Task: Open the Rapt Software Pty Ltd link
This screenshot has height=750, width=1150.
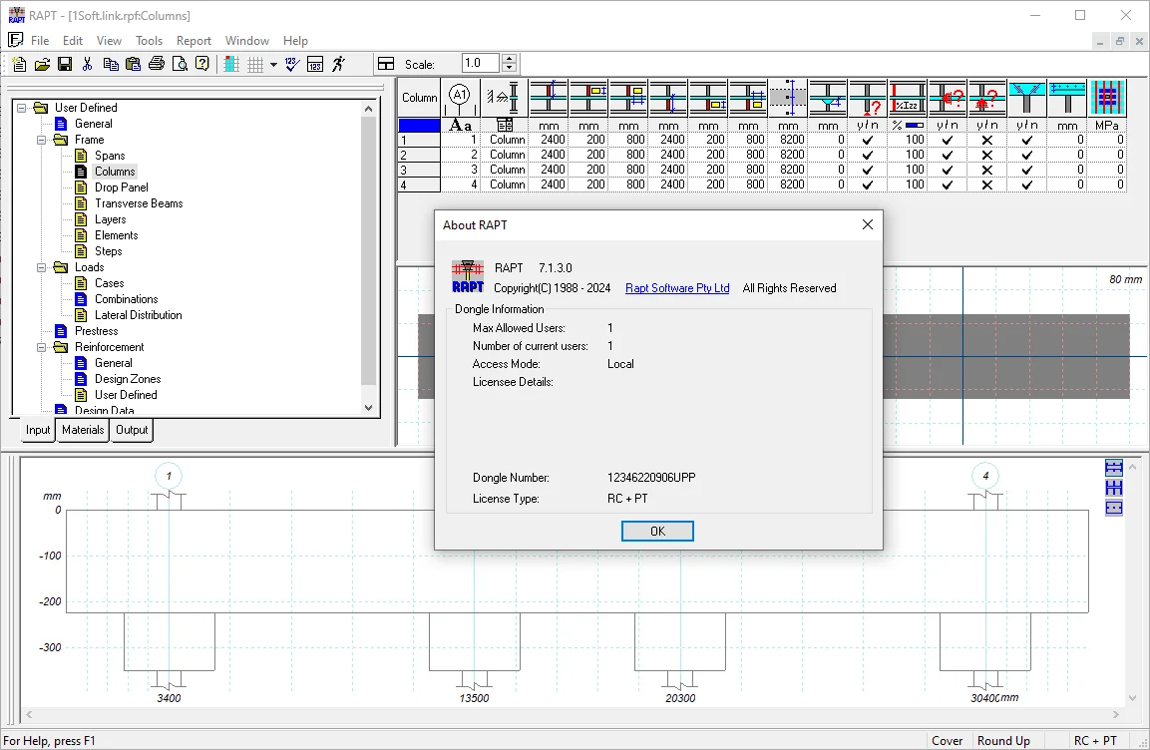Action: coord(677,288)
